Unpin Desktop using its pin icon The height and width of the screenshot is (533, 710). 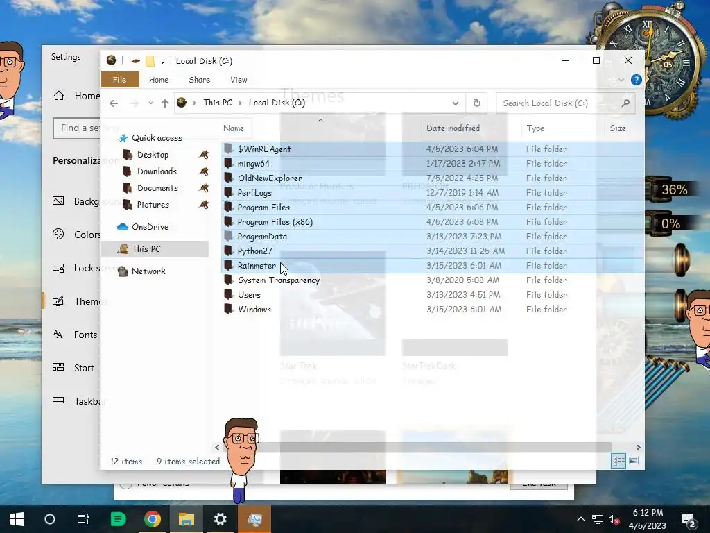click(x=204, y=155)
